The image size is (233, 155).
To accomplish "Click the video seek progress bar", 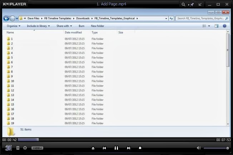I will (x=116, y=140).
